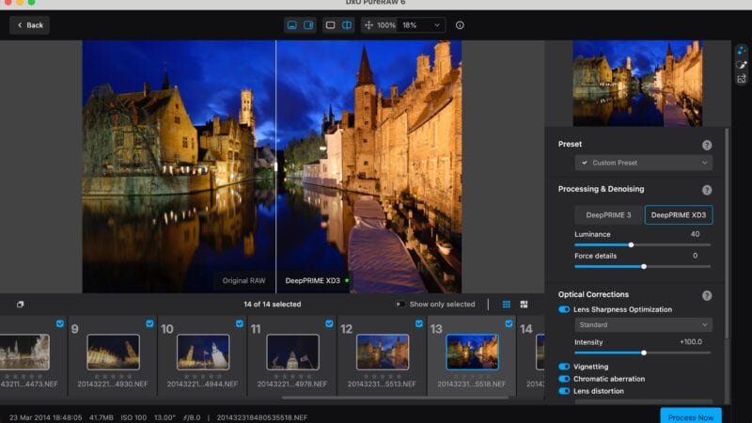Click the detach filmstrip window icon
This screenshot has width=752, height=423.
20,304
